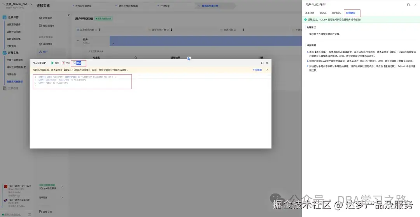Click the 迁移成功对象 info icon
420x217 pixels.
96,30
